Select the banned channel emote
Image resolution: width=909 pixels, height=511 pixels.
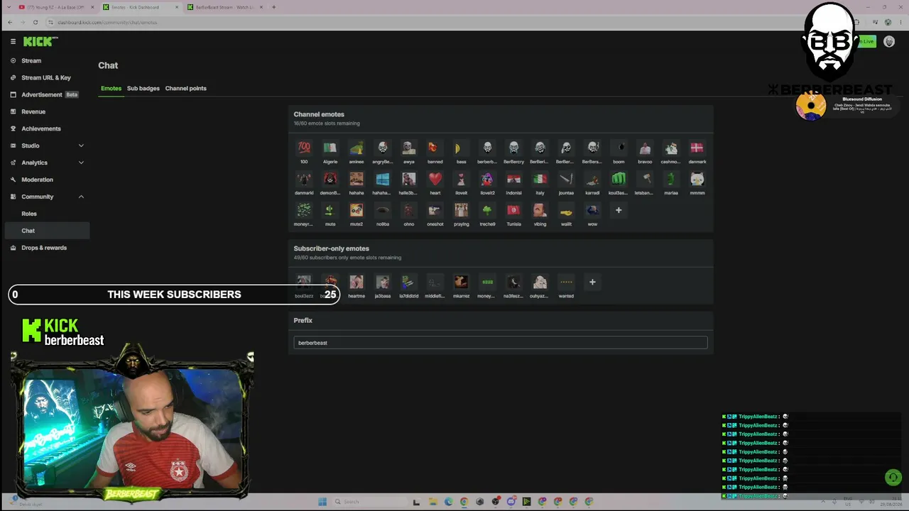click(x=435, y=148)
